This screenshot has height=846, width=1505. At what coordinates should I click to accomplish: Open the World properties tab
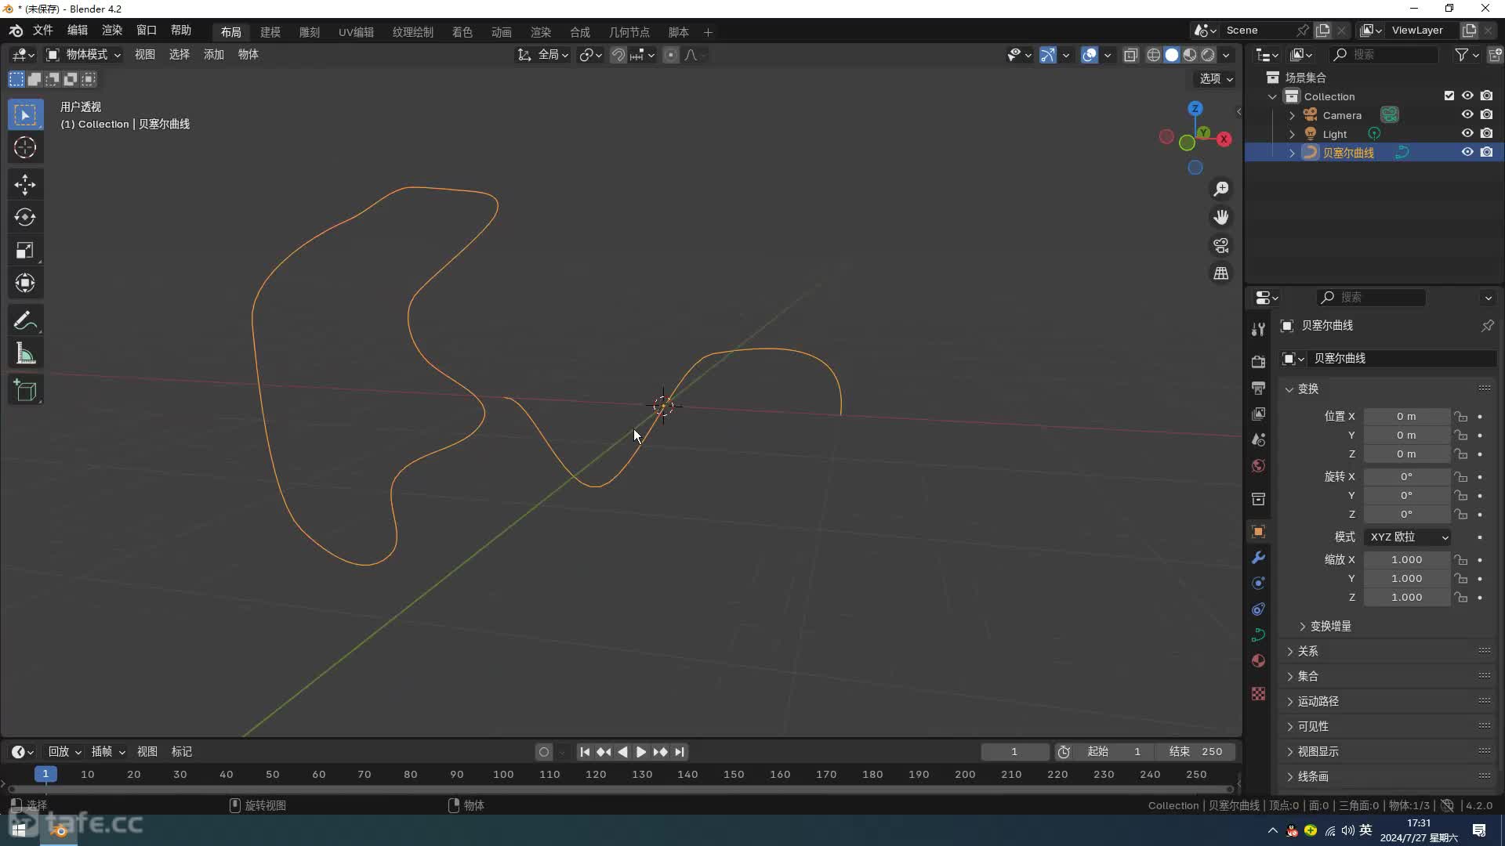coord(1258,465)
